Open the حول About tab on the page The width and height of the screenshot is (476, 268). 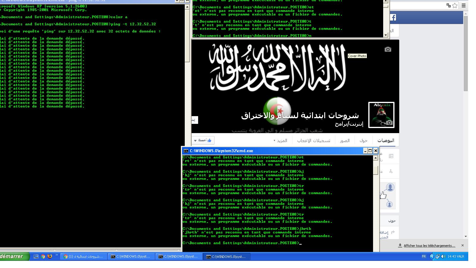point(364,141)
